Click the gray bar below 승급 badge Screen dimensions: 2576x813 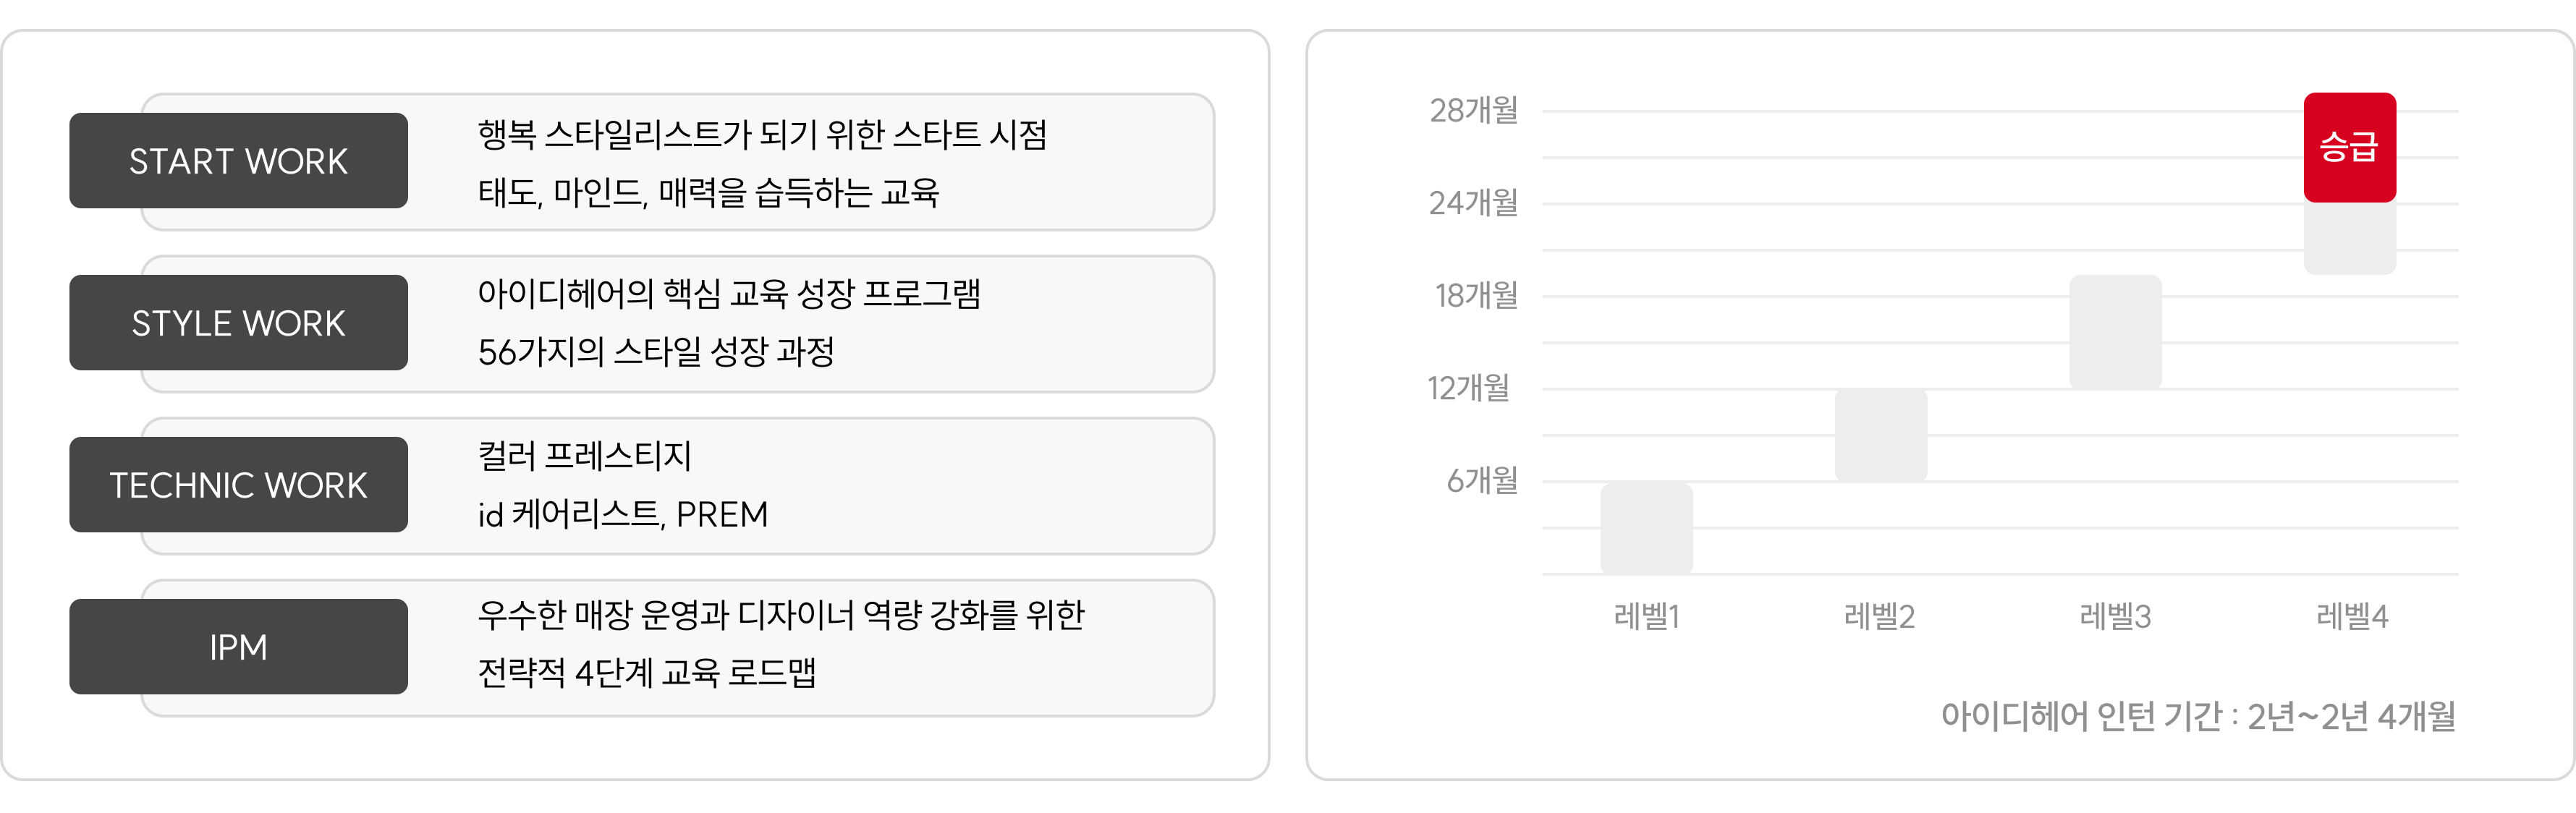(2349, 238)
